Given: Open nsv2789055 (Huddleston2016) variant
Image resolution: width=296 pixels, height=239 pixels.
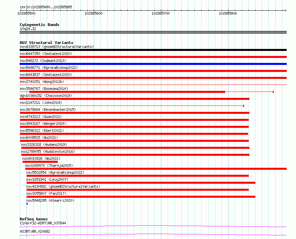Looking at the screenshot, I should pos(48,151).
